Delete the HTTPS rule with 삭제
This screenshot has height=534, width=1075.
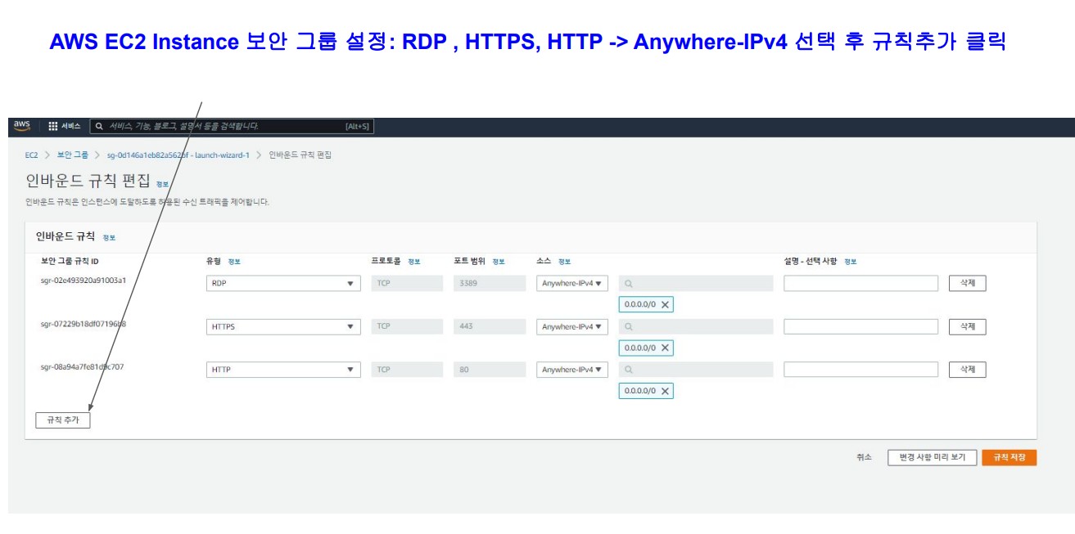tap(968, 326)
